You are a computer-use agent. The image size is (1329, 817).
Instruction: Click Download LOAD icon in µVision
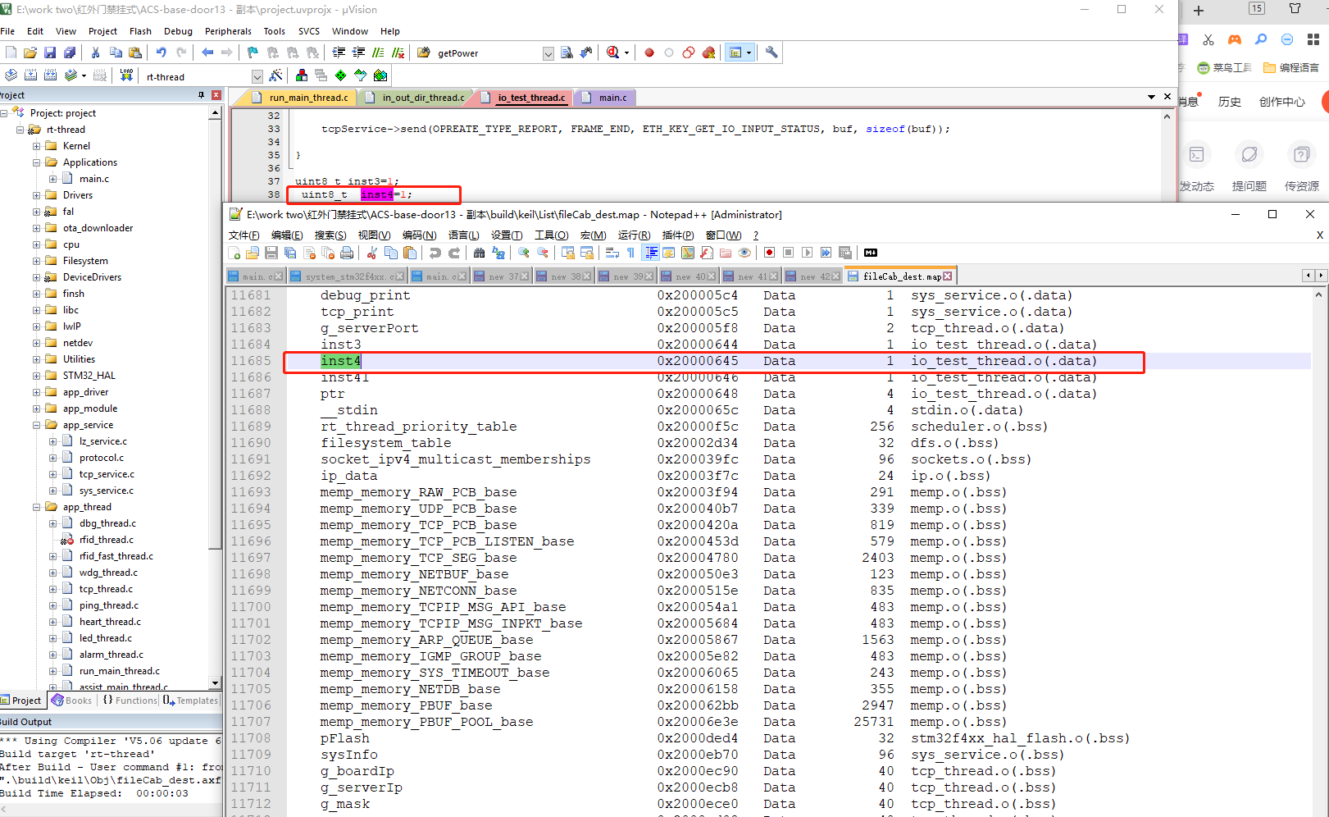126,75
